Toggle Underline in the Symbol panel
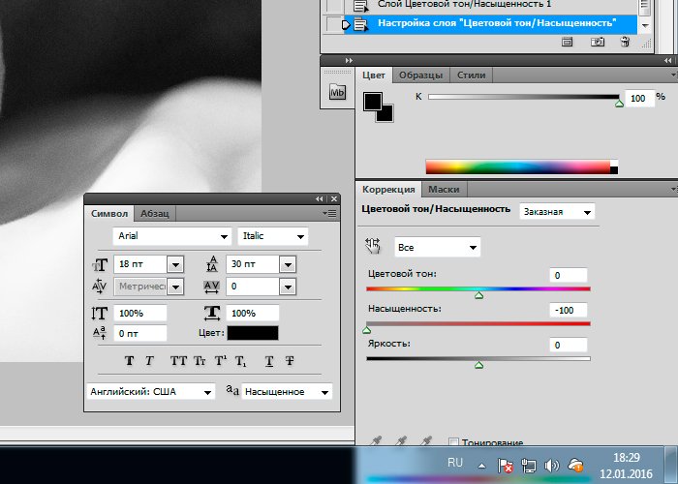678x484 pixels. pyautogui.click(x=268, y=361)
